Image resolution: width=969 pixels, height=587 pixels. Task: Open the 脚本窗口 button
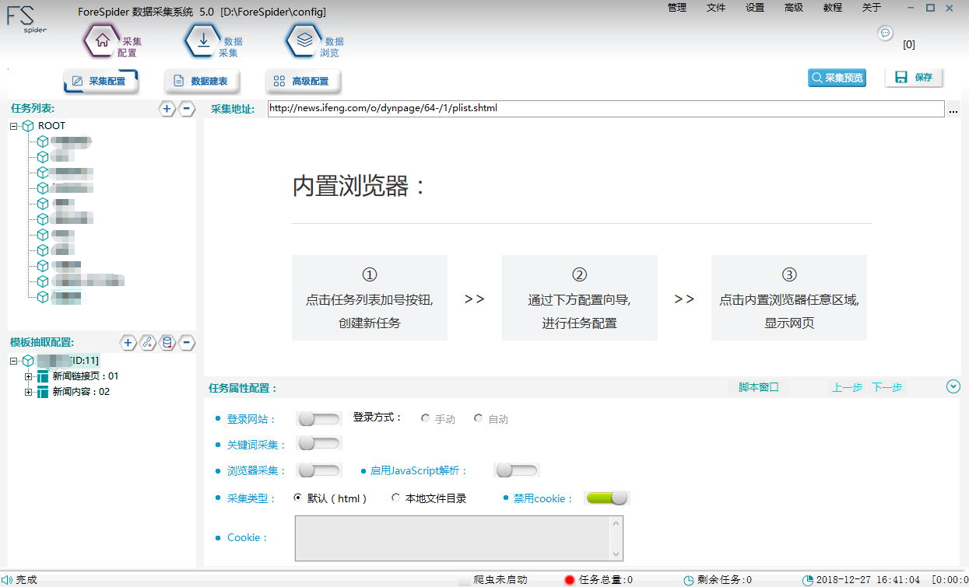(759, 387)
